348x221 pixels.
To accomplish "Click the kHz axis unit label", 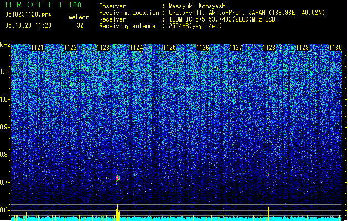I will (5, 45).
